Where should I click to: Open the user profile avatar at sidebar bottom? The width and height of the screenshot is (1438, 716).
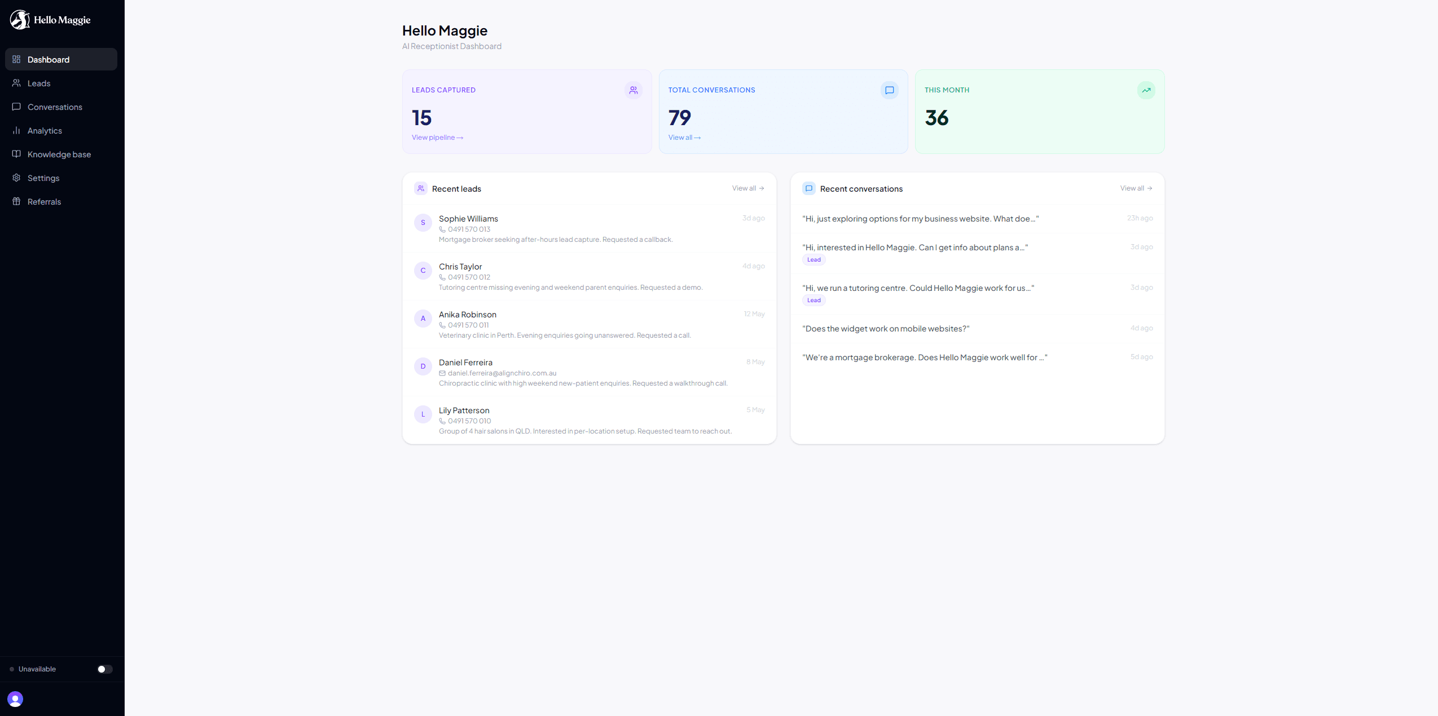click(15, 699)
